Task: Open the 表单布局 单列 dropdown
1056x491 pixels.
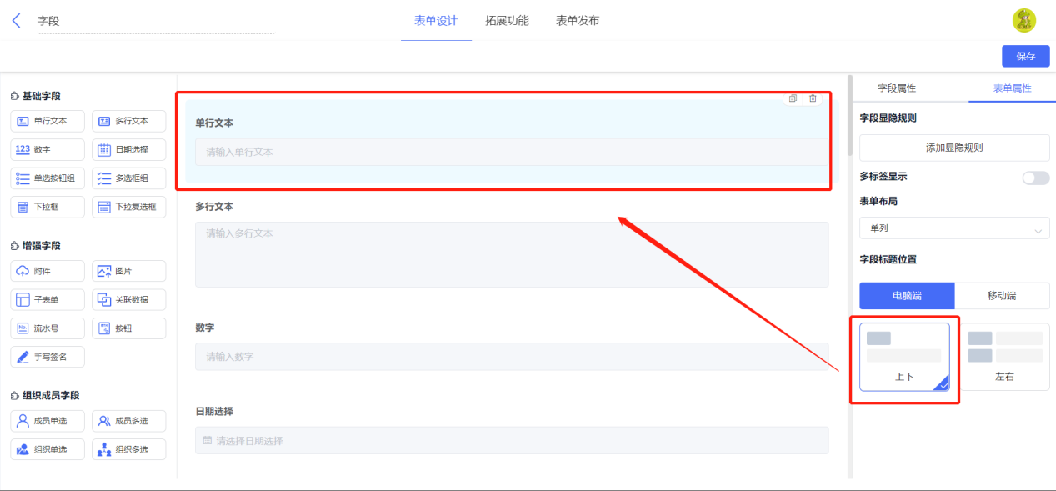Action: coord(954,228)
